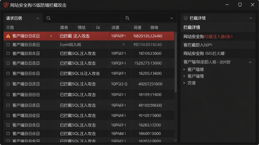Toggle the checkbox in the 46102138600 row
Viewport: 259px width, 145px height.
point(8,105)
